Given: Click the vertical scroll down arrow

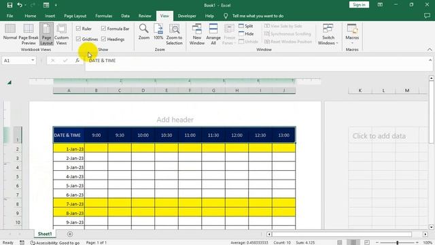Looking at the screenshot, I should pos(432,227).
